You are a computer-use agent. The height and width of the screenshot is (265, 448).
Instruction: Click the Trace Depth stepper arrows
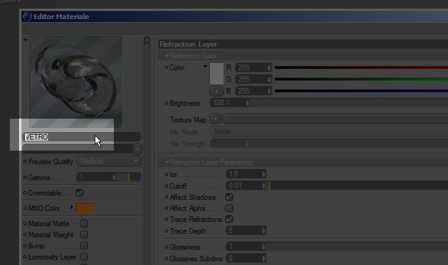click(x=263, y=231)
